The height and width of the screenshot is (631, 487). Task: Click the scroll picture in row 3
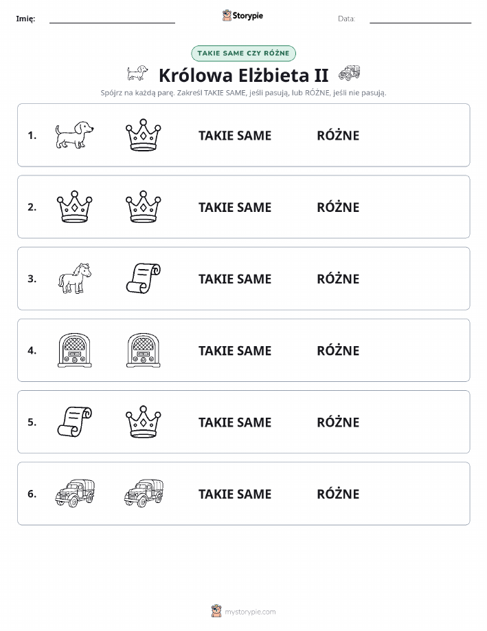(x=144, y=278)
